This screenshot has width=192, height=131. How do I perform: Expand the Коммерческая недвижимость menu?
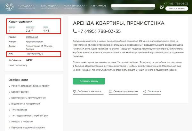click(75, 7)
